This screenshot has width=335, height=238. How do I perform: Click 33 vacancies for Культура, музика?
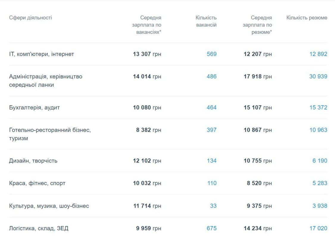click(213, 206)
